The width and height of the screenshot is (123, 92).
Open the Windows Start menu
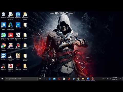coord(2,79)
